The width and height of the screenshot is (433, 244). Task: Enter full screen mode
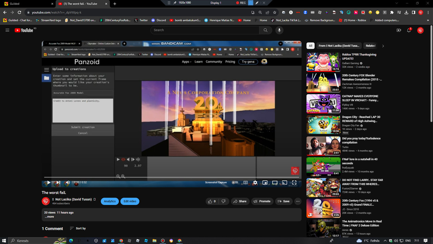[x=294, y=182]
